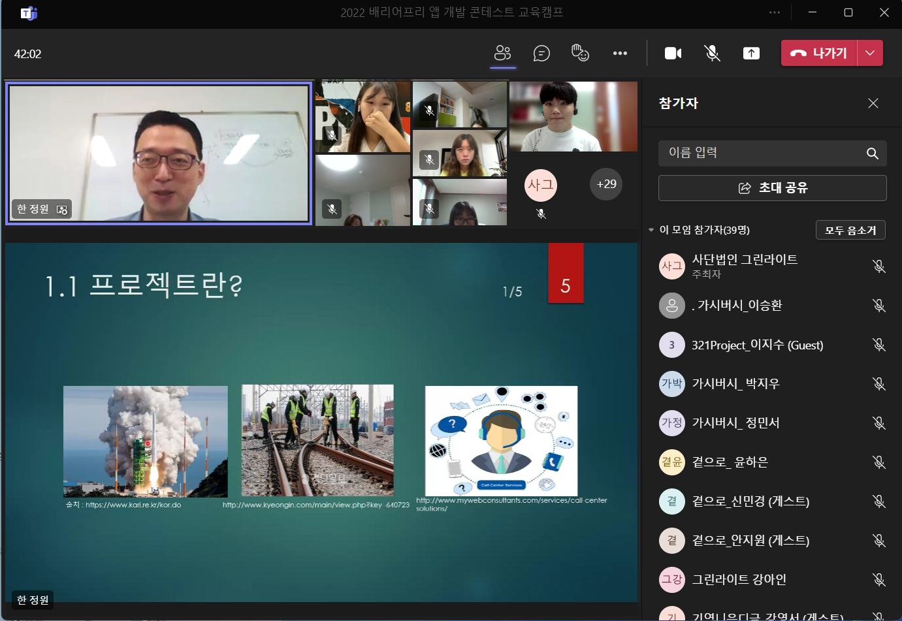
Task: Click the share content tray icon
Action: coord(751,54)
